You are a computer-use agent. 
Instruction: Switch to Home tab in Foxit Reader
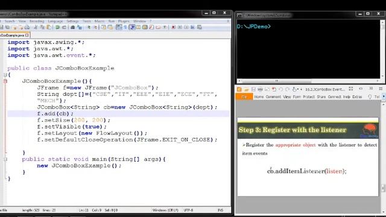(259, 96)
